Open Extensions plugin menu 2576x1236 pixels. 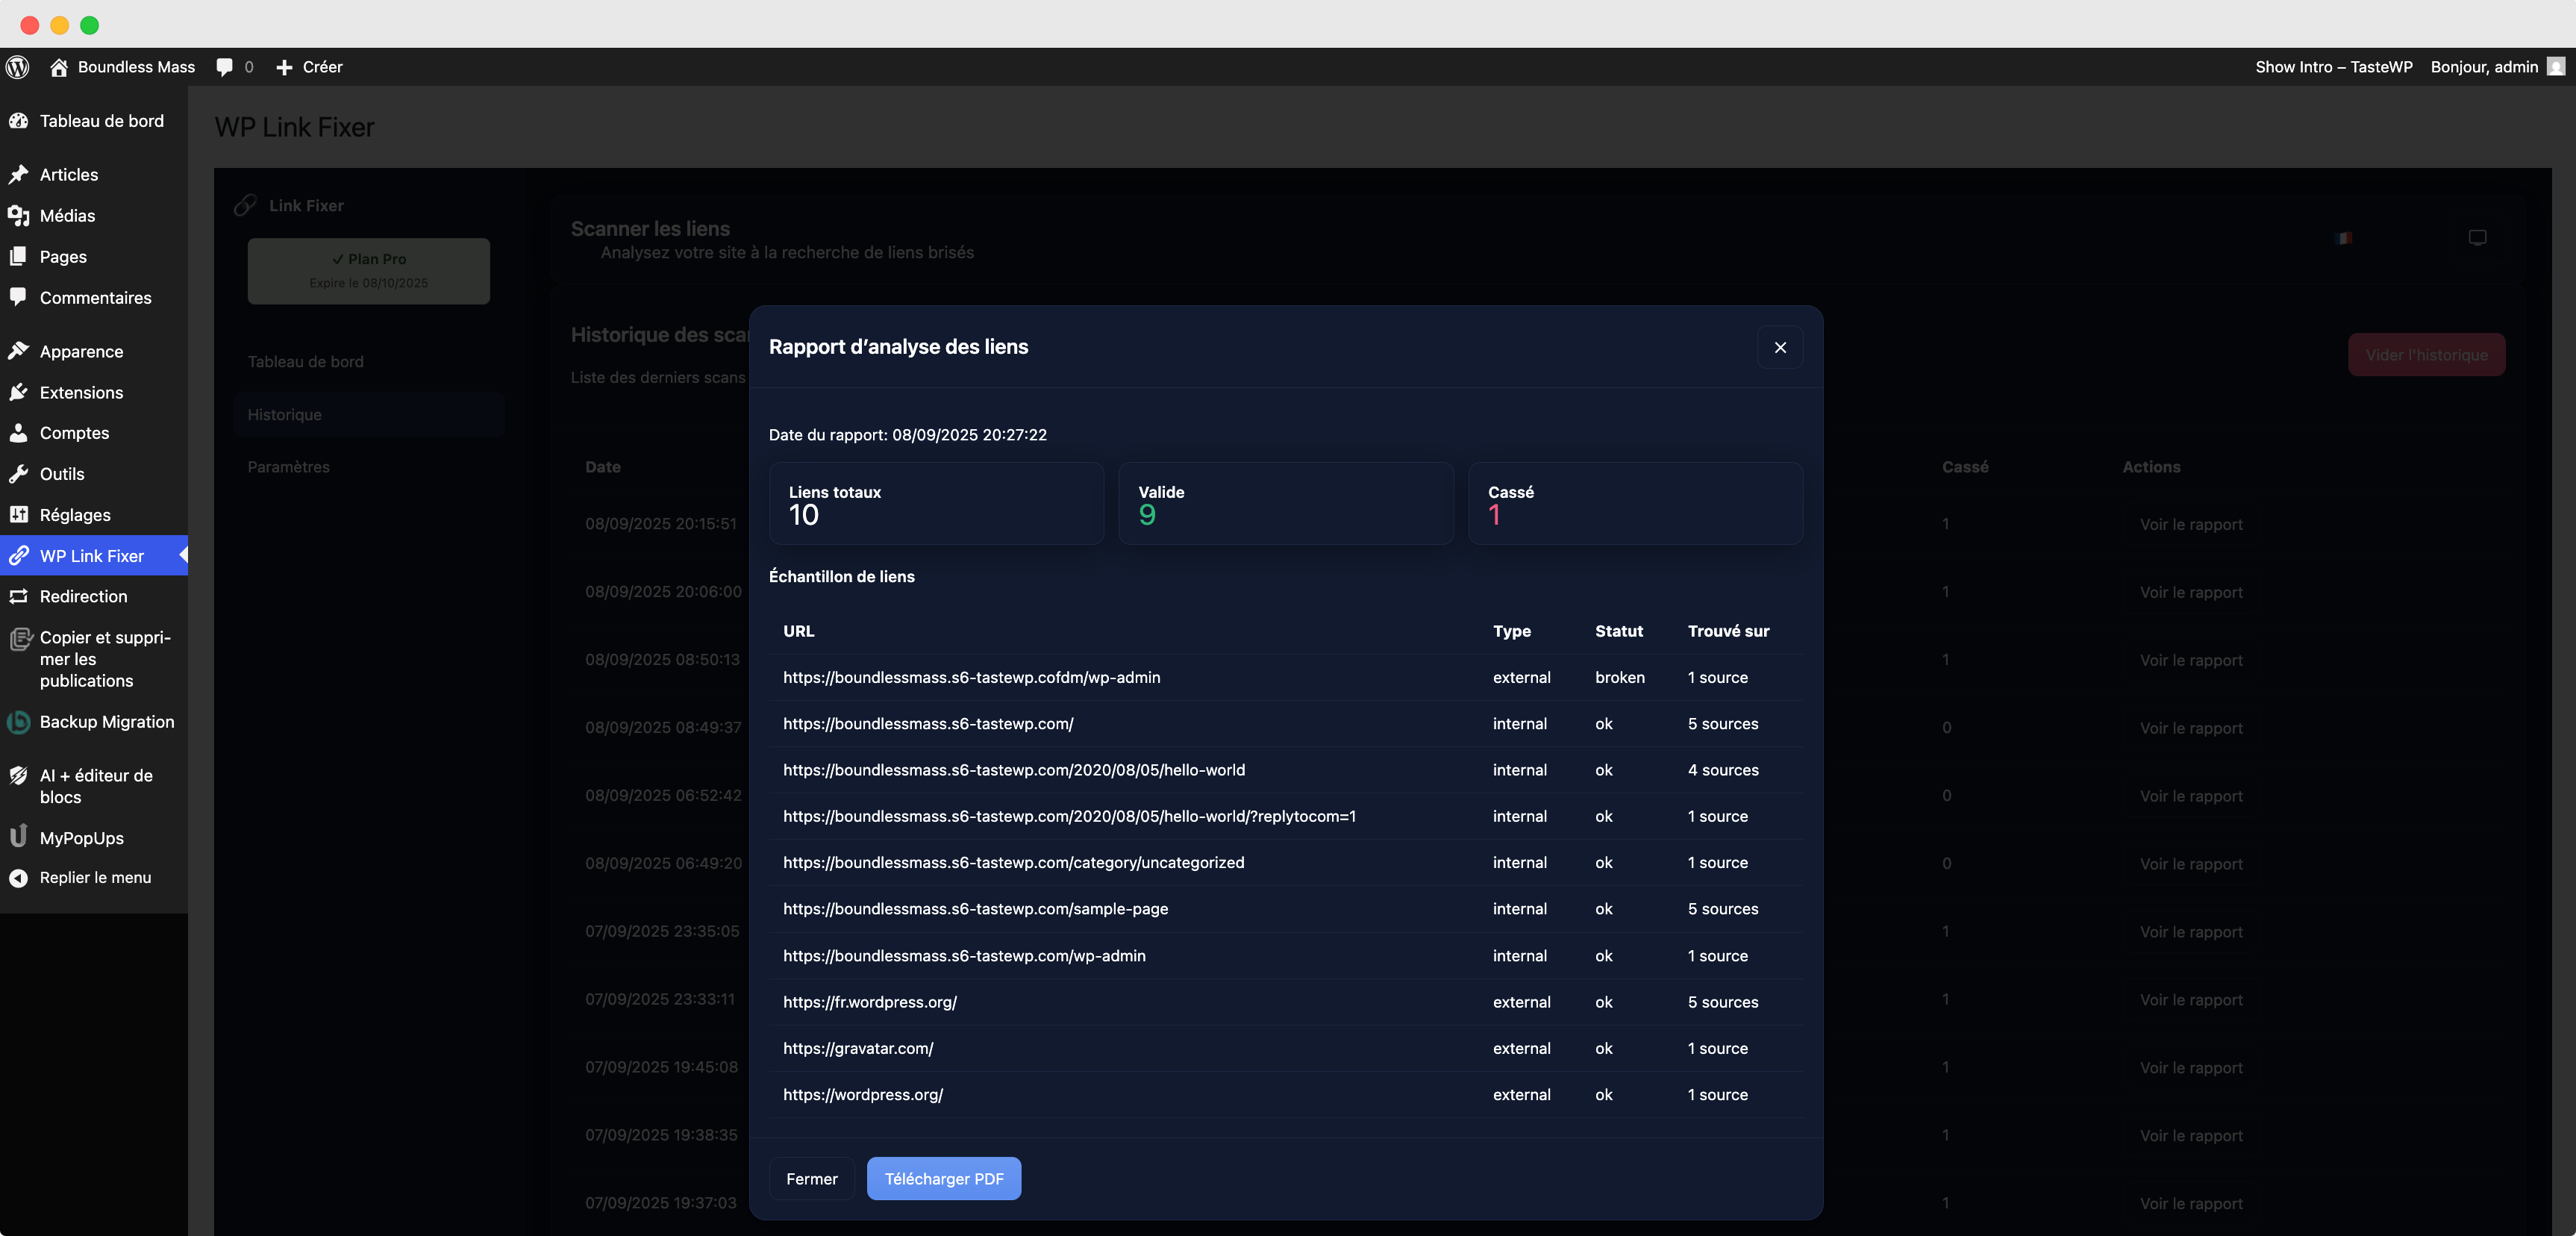tap(81, 393)
